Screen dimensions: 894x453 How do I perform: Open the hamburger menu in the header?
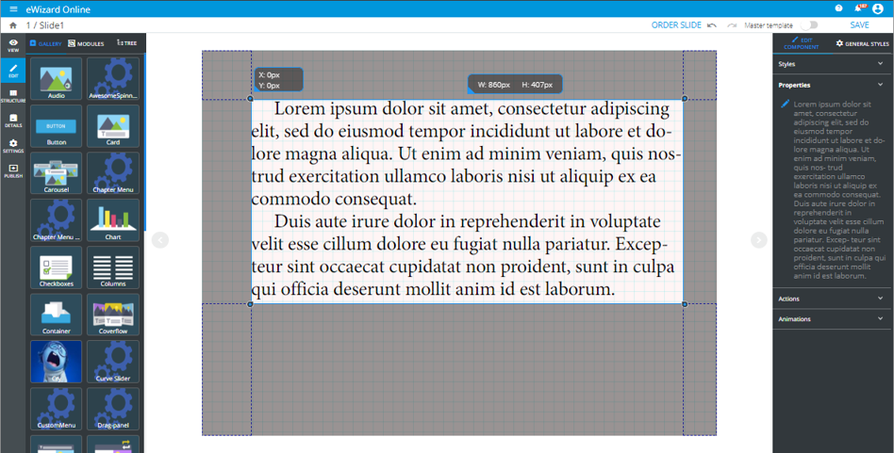pos(13,8)
